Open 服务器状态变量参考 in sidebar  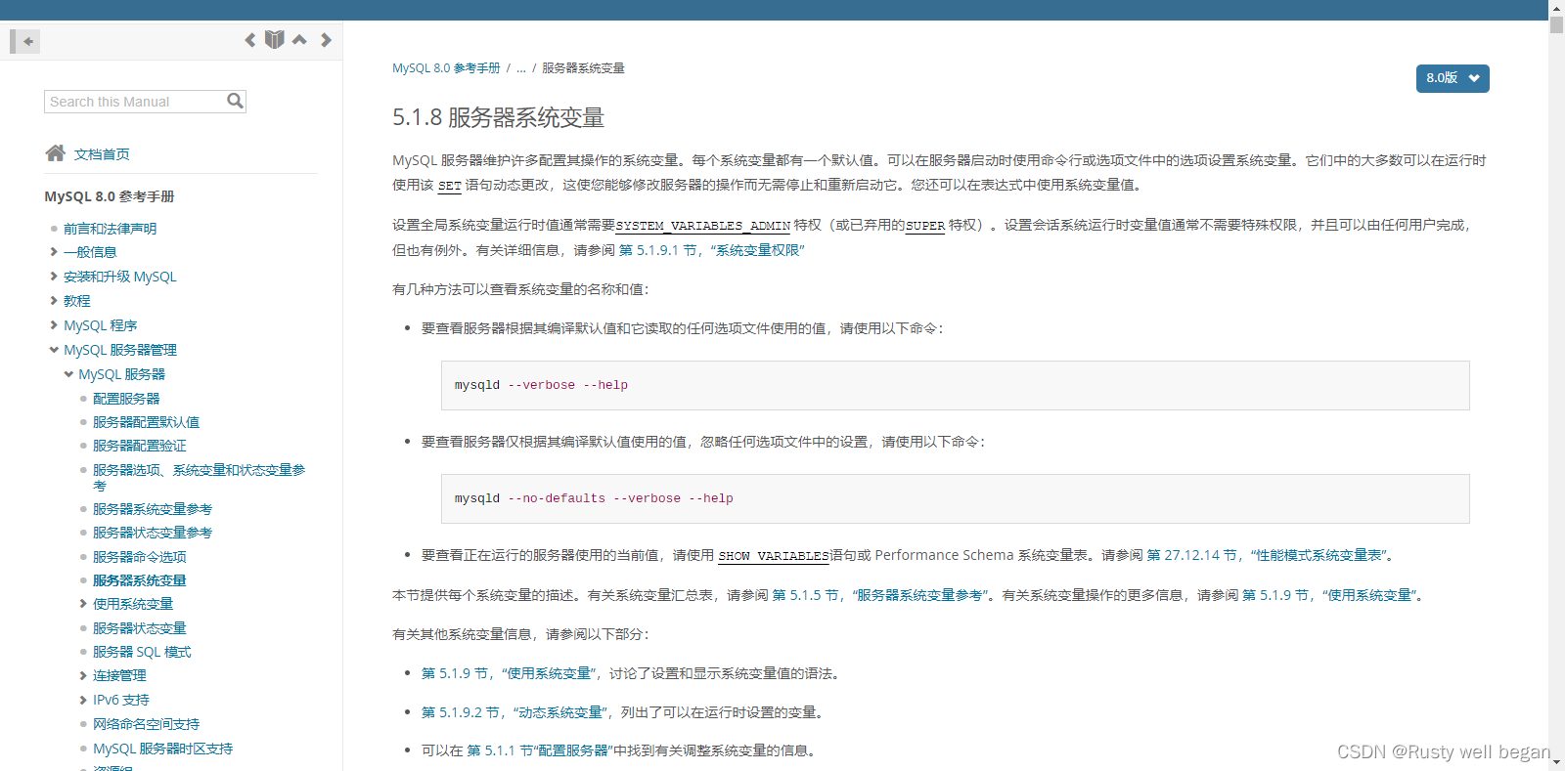tap(153, 533)
